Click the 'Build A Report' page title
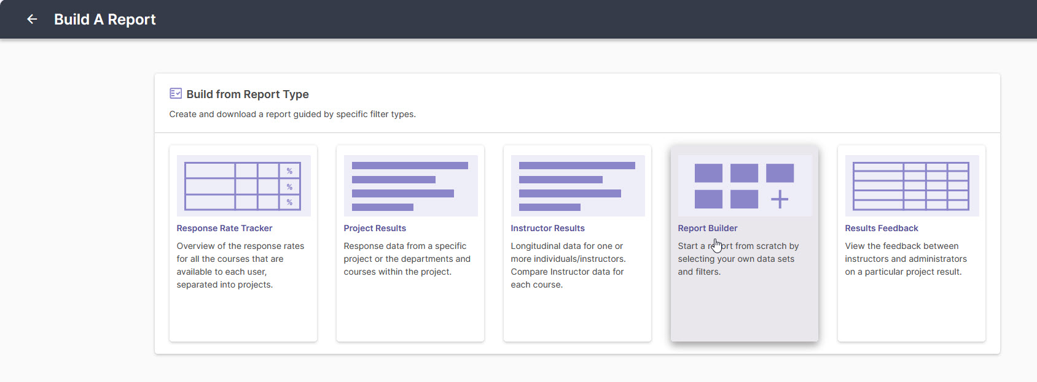This screenshot has width=1037, height=382. pos(105,20)
